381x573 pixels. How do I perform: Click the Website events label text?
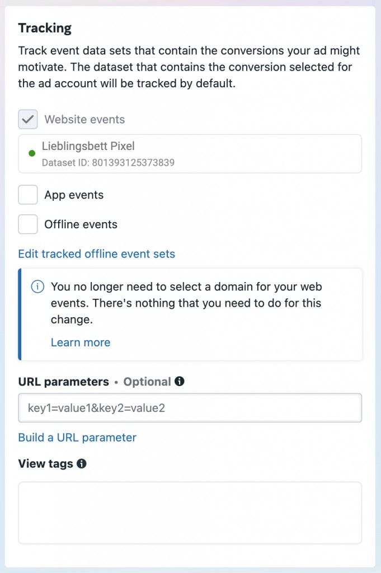click(84, 119)
